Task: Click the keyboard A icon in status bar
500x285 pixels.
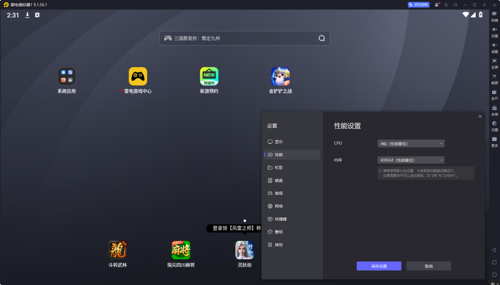Action: tap(37, 15)
